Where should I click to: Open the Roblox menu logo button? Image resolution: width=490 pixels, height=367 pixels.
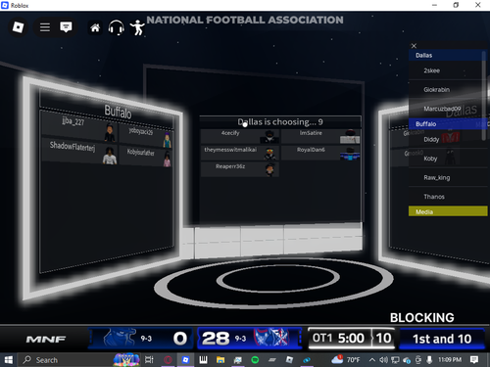coord(18,27)
